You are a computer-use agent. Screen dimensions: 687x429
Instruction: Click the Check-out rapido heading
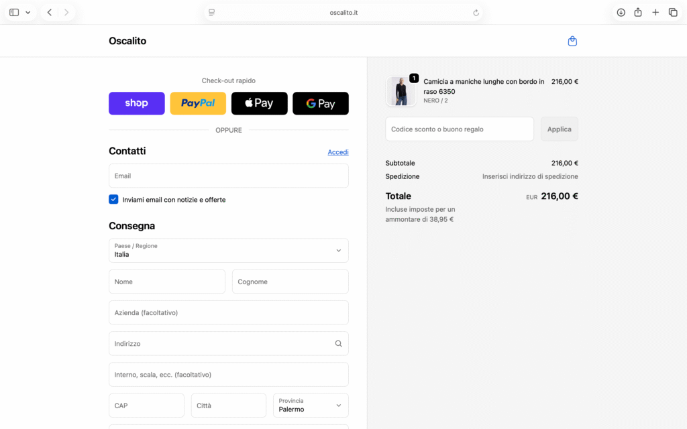coord(229,80)
